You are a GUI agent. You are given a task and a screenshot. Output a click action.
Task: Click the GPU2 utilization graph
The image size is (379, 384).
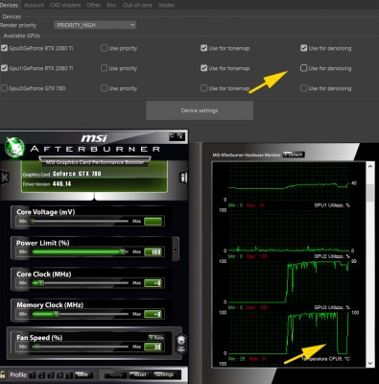[x=289, y=281]
